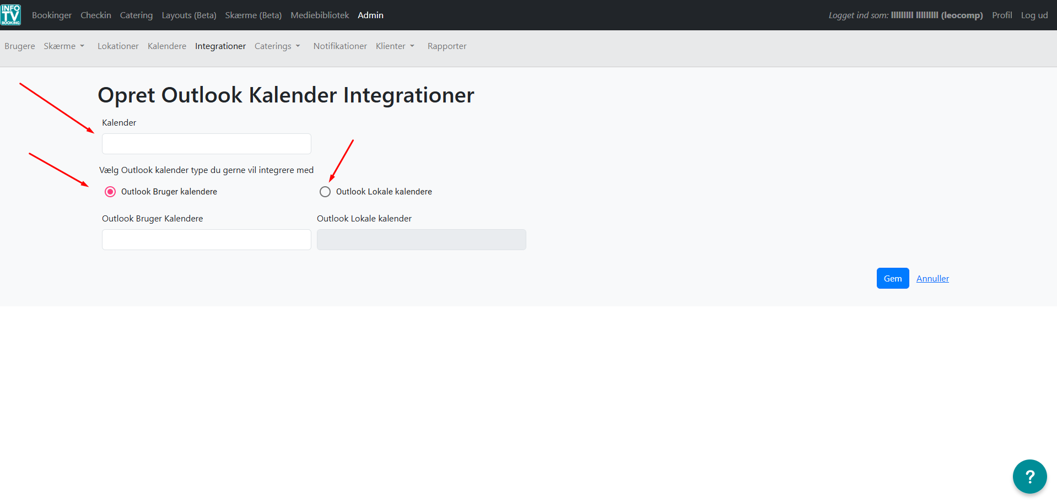The width and height of the screenshot is (1057, 503).
Task: Expand the Caterings dropdown menu
Action: [x=277, y=46]
